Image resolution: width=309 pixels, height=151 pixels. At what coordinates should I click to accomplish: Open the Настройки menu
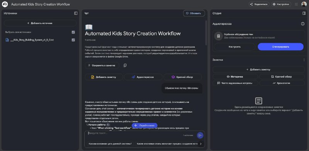281,4
